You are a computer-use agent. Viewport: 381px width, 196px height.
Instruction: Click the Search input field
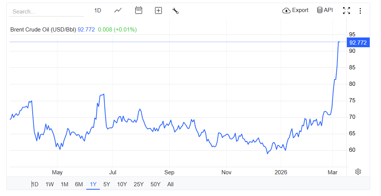point(47,12)
